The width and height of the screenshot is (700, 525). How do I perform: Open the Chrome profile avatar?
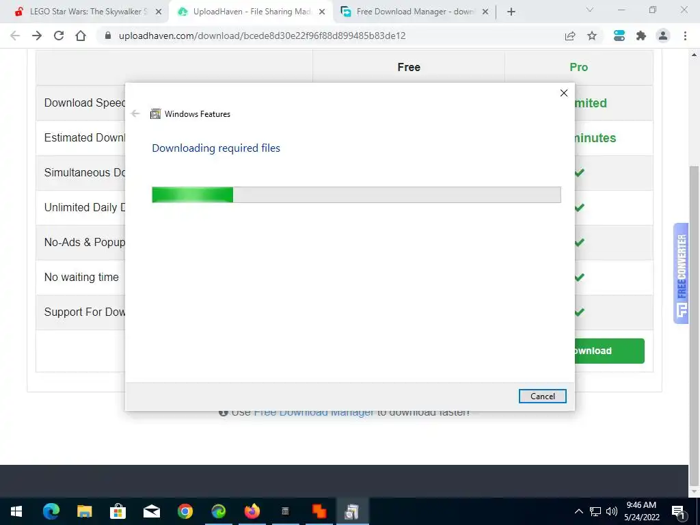coord(663,36)
